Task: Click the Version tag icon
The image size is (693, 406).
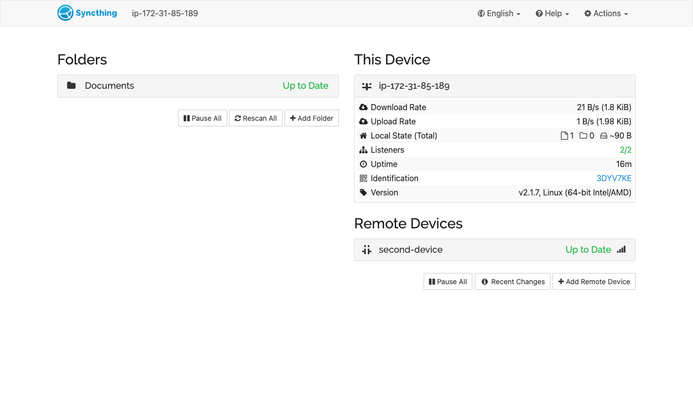Action: point(363,192)
